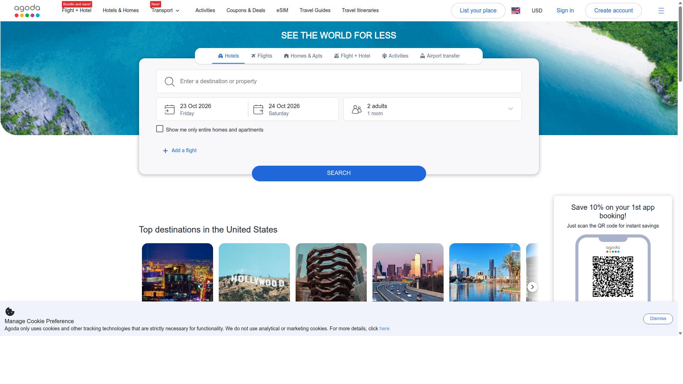
Task: Click the plus icon beside Add a flight
Action: coord(165,151)
